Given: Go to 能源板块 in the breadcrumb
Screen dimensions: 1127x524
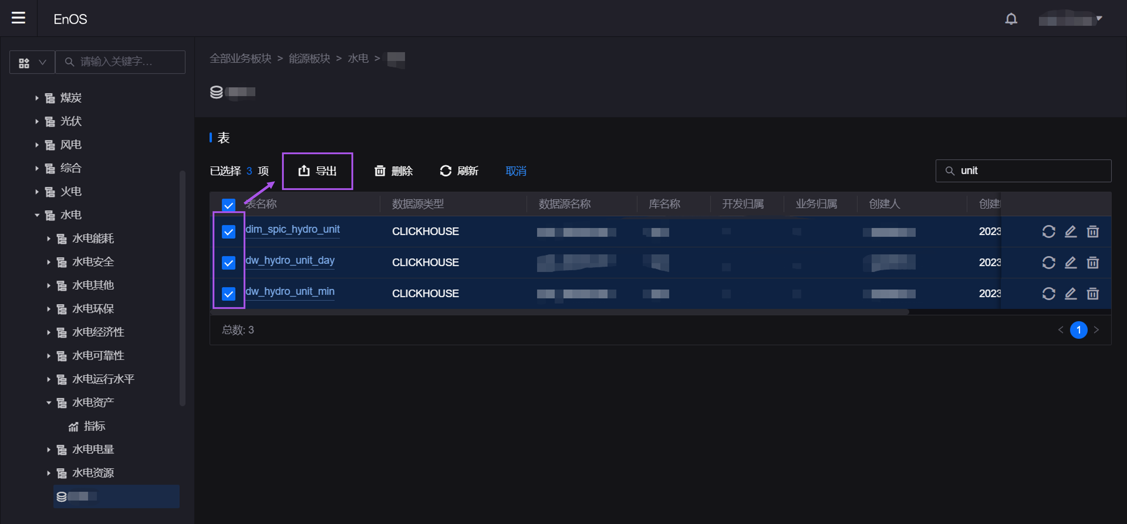Looking at the screenshot, I should coord(309,59).
